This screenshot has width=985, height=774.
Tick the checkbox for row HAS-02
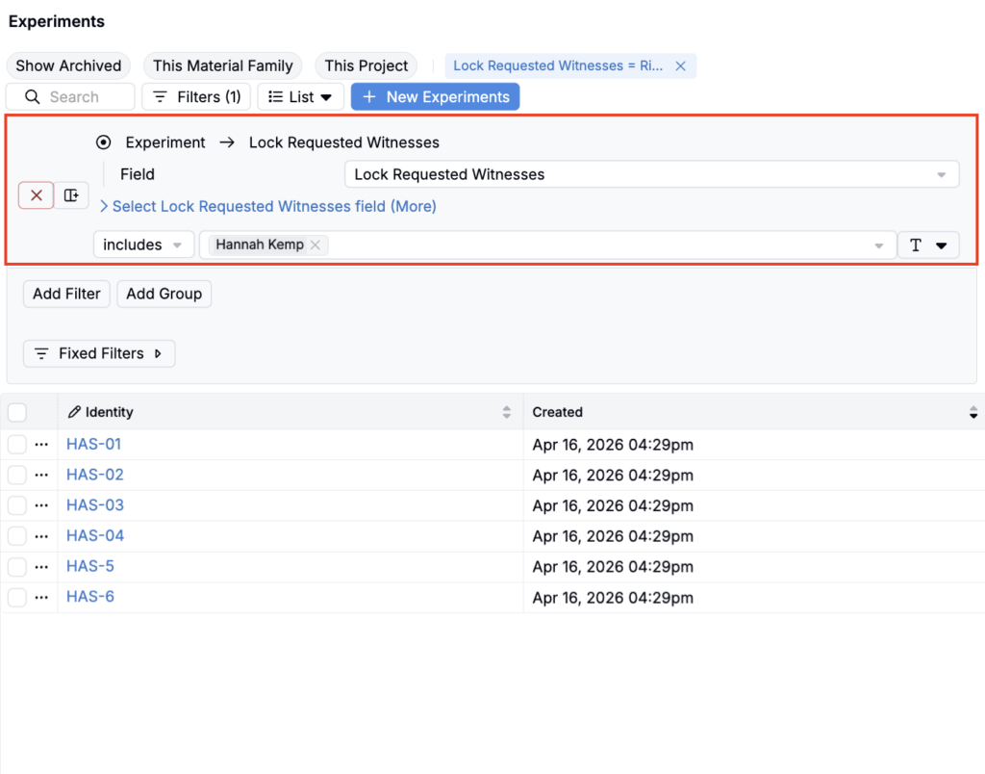17,475
